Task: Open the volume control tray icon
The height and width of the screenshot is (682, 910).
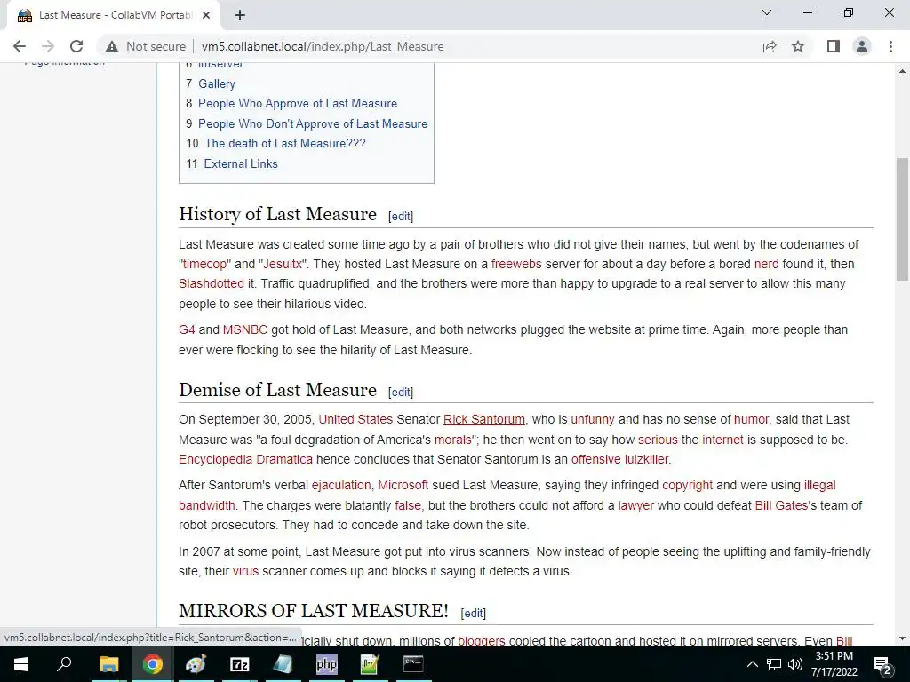Action: [x=795, y=664]
